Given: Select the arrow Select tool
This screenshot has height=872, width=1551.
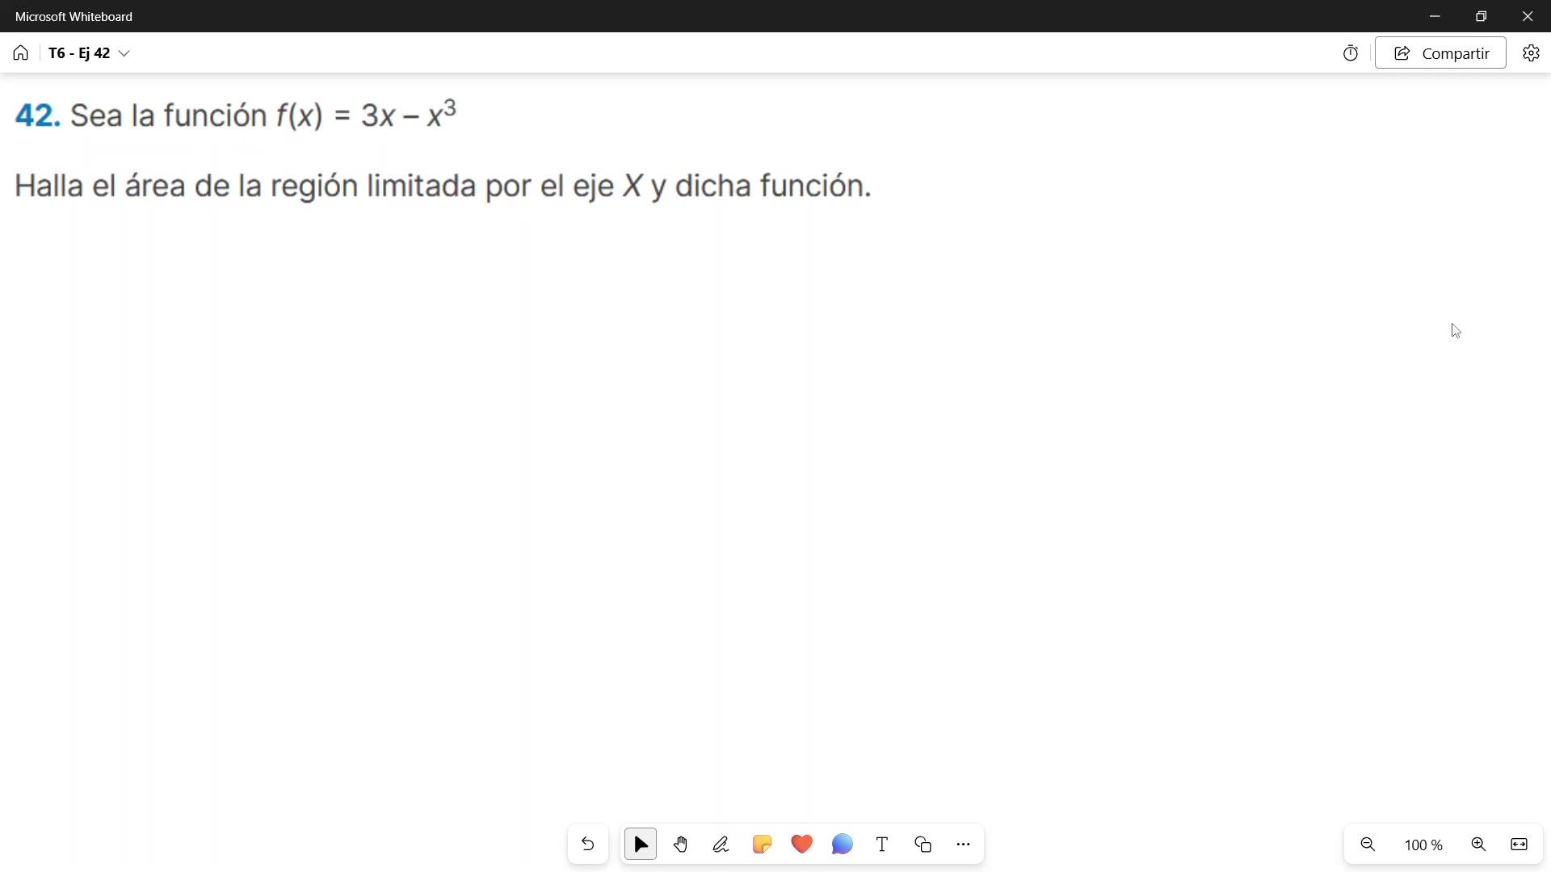Looking at the screenshot, I should pyautogui.click(x=641, y=845).
